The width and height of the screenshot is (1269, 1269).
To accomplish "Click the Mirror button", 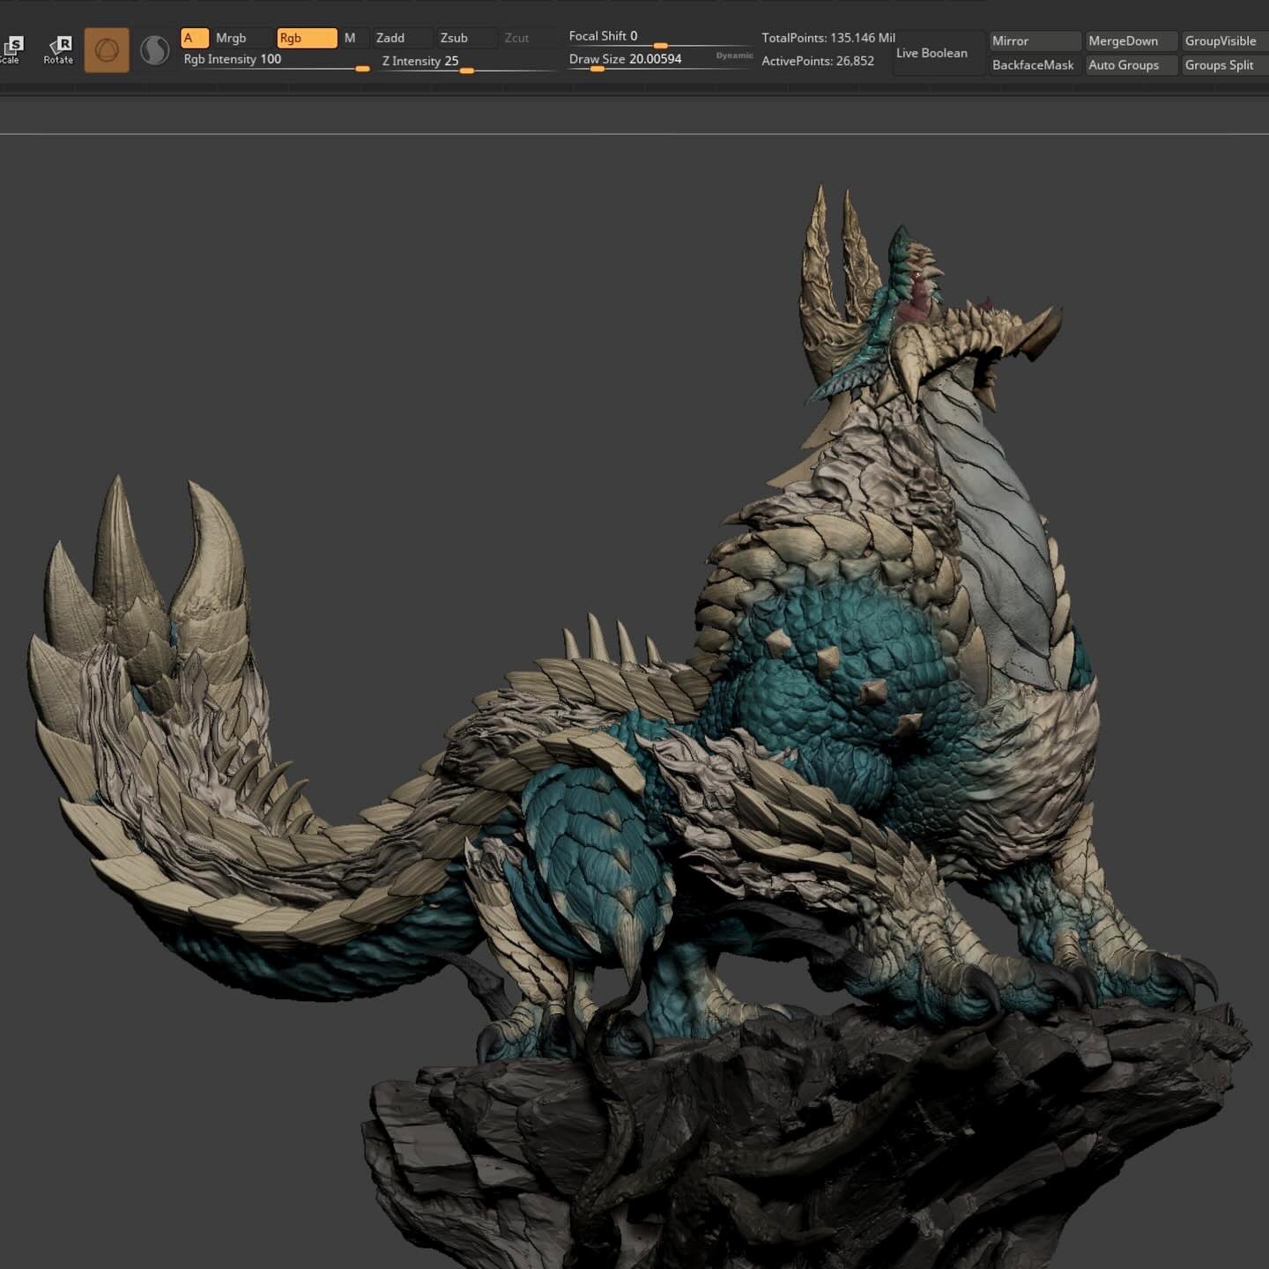I will click(x=1035, y=41).
